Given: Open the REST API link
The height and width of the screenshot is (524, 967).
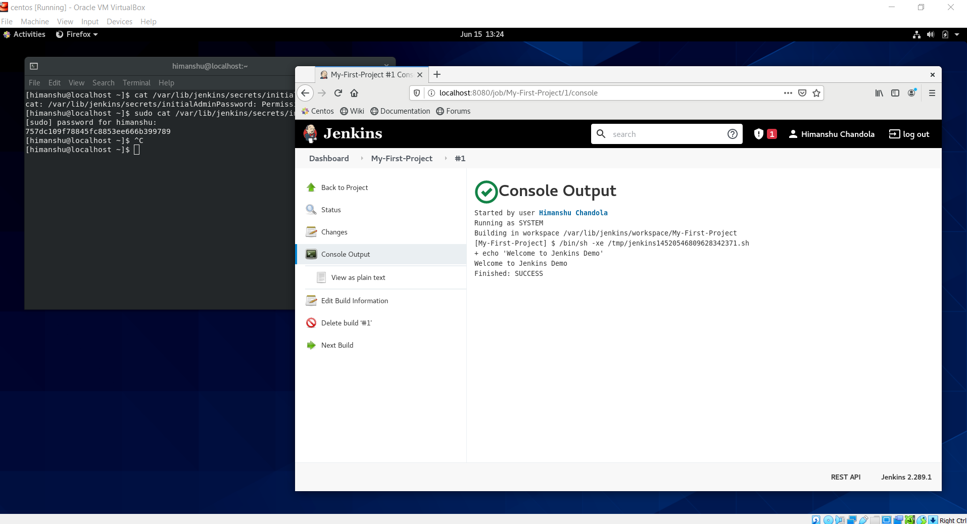Looking at the screenshot, I should click(x=845, y=477).
